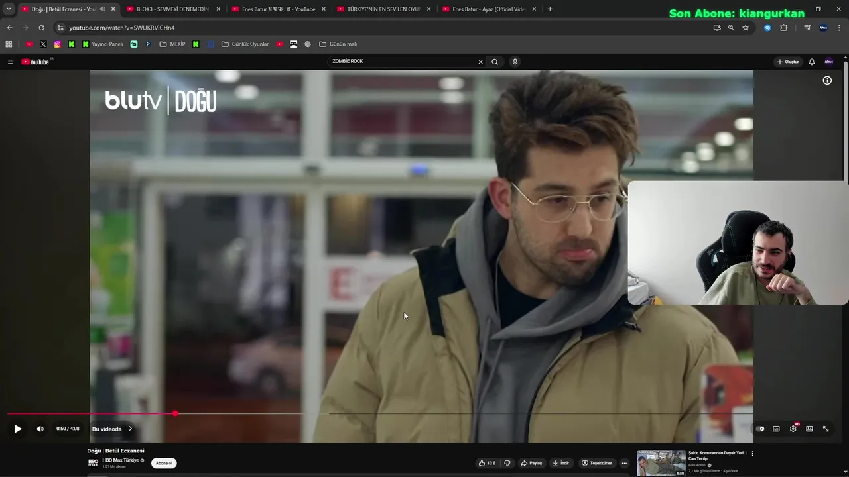
Task: Open more actions ellipsis under video
Action: tap(624, 463)
